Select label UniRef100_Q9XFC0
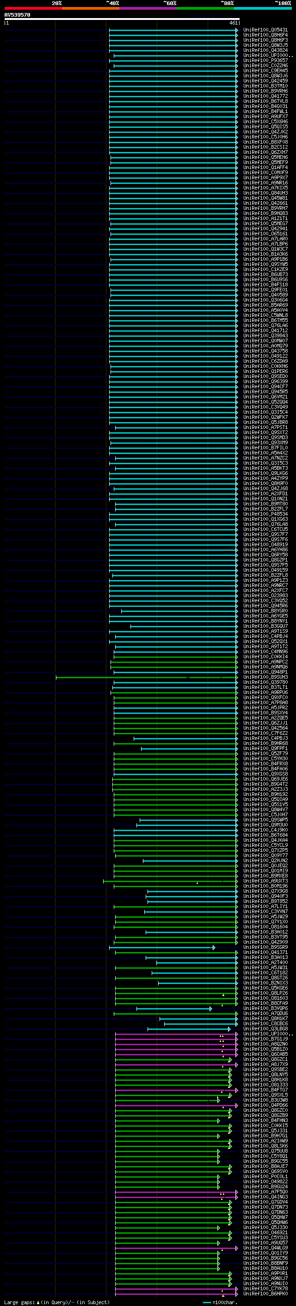Viewport: 296px width, 1306px height. [265, 697]
